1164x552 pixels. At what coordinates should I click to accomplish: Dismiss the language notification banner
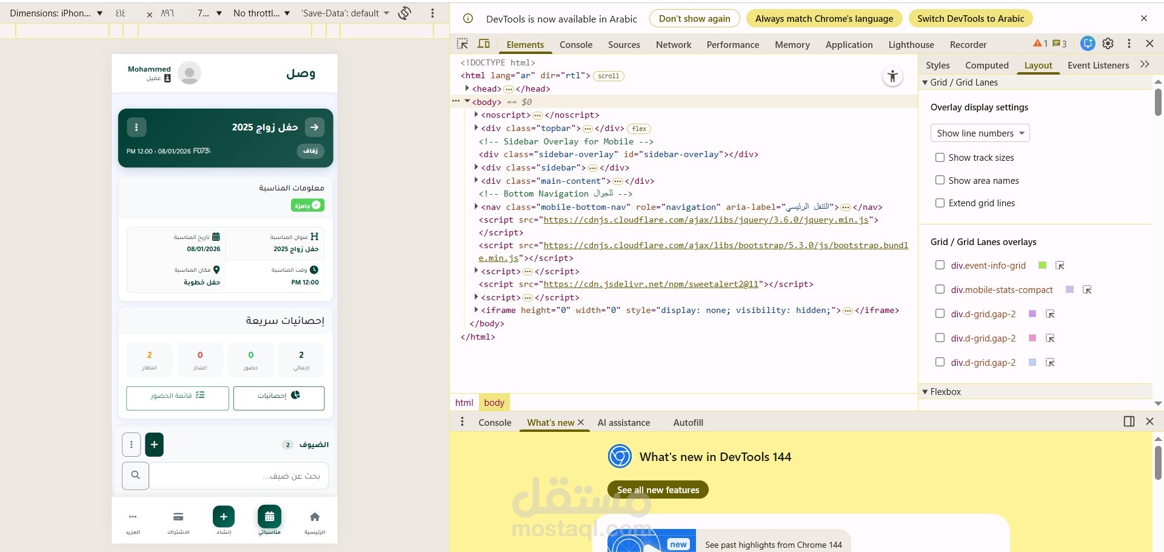click(1144, 18)
